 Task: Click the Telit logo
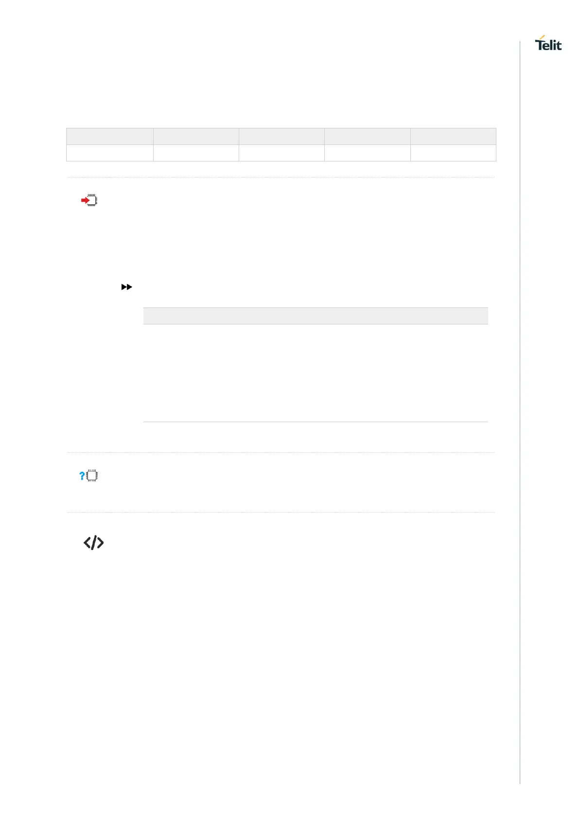pyautogui.click(x=548, y=44)
